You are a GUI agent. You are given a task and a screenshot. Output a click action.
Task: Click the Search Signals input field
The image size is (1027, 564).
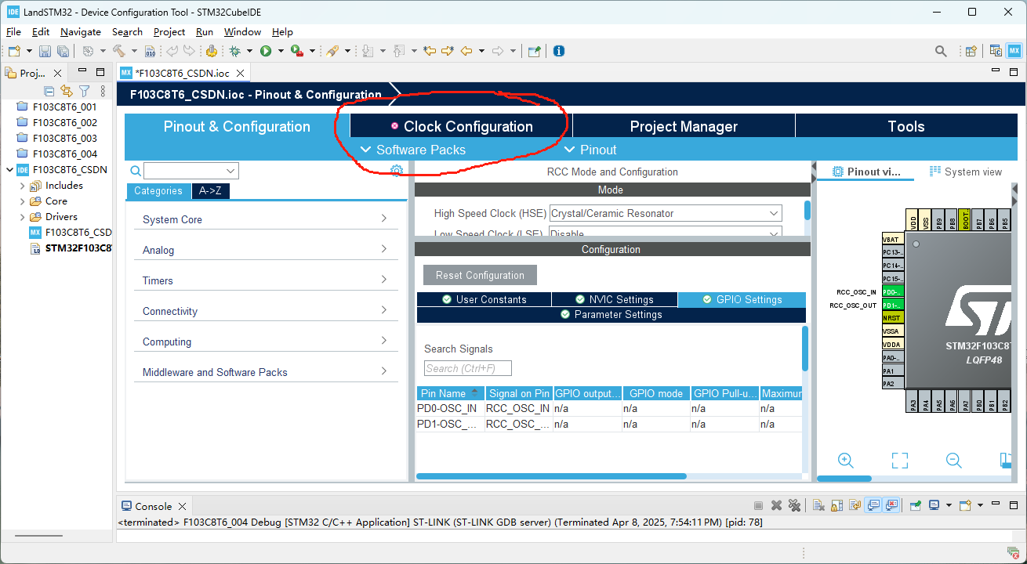468,368
